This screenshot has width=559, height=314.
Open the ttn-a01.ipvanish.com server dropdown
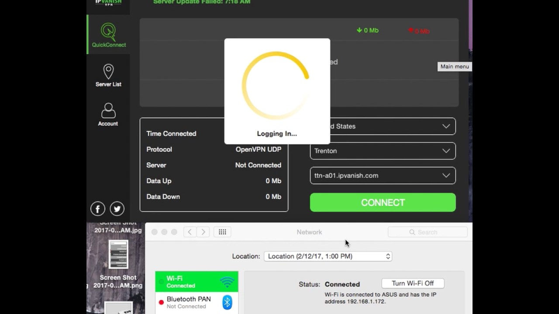[x=383, y=175]
